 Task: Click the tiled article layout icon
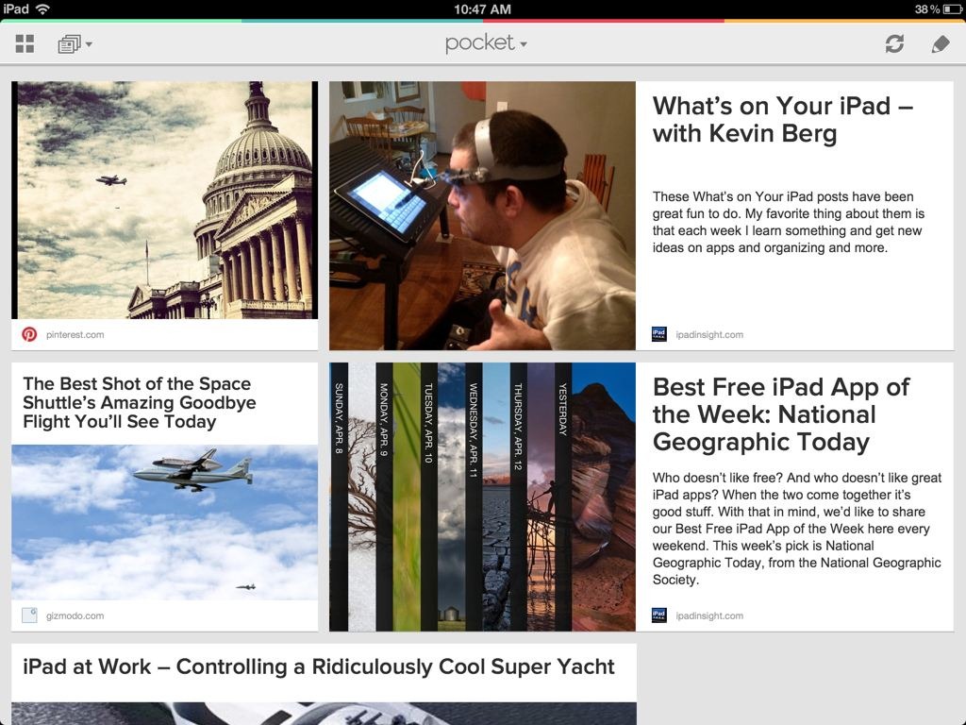tap(68, 43)
